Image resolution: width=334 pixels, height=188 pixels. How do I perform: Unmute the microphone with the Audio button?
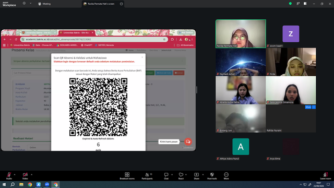click(9, 176)
